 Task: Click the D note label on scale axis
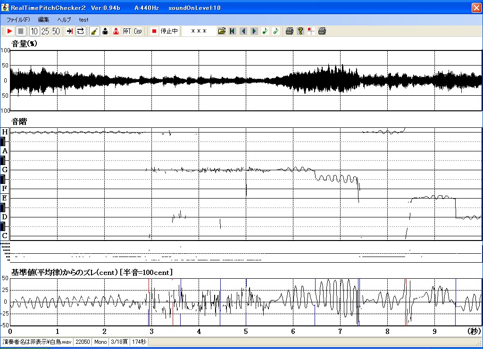[5, 217]
